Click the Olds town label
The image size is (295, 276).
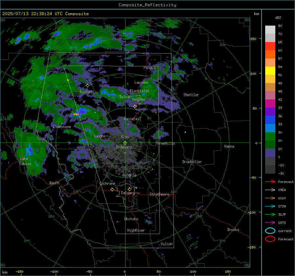pyautogui.click(x=125, y=137)
